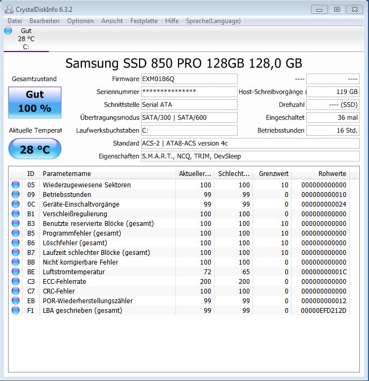This screenshot has height=381, width=369.
Task: Click the empty value field above Host-Schreibvorgänge
Action: tap(333, 79)
